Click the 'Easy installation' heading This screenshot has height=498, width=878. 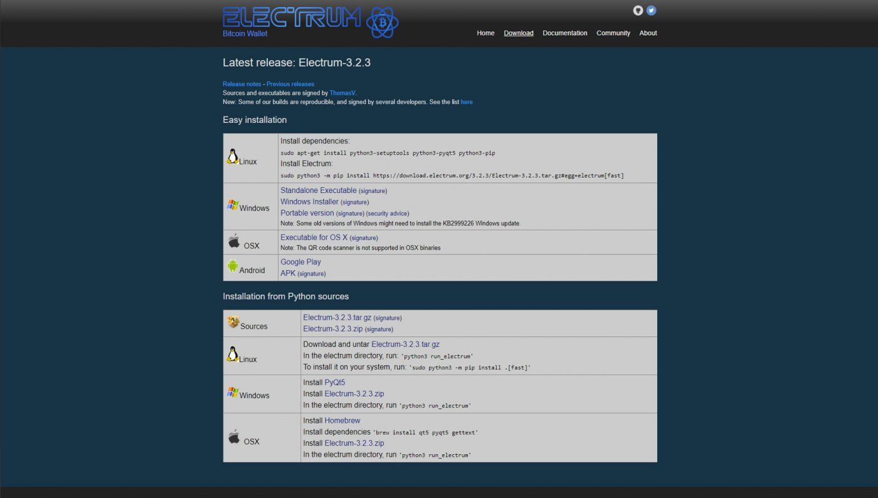[255, 120]
